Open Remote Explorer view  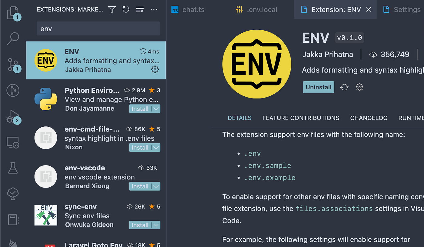[x=13, y=142]
